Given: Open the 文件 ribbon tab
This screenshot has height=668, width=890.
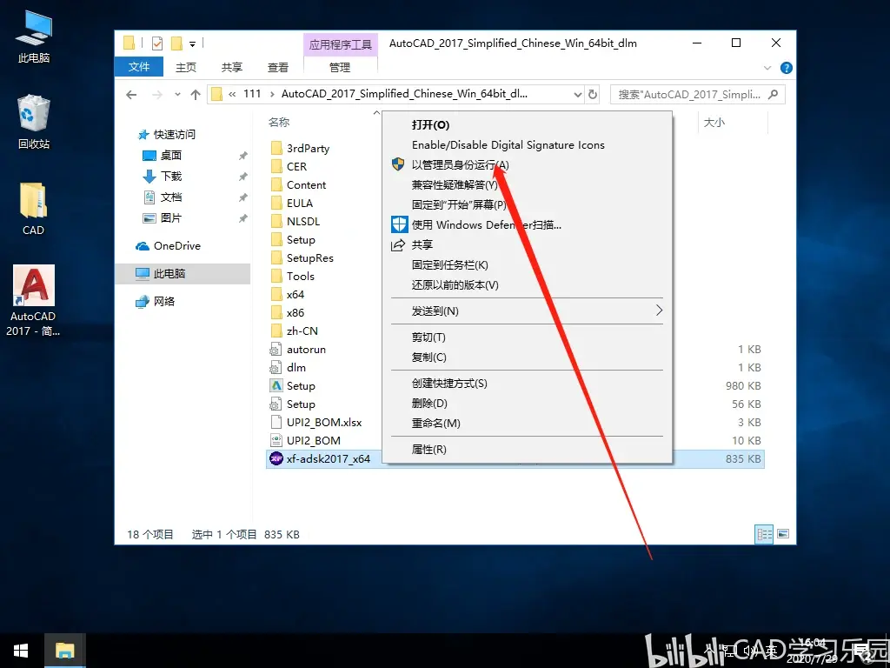Looking at the screenshot, I should (x=139, y=67).
